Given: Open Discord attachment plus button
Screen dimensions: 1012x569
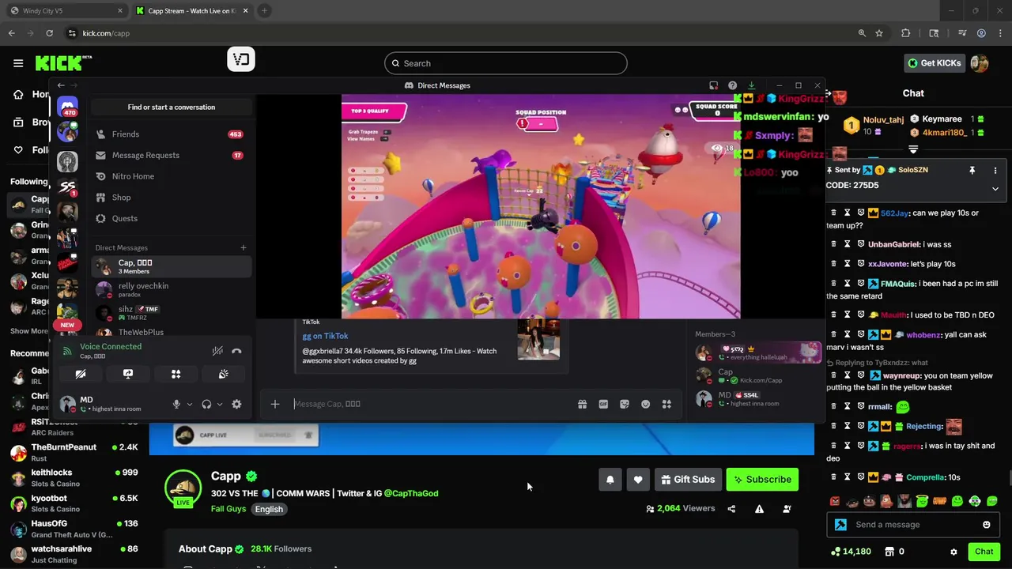Looking at the screenshot, I should [x=275, y=404].
